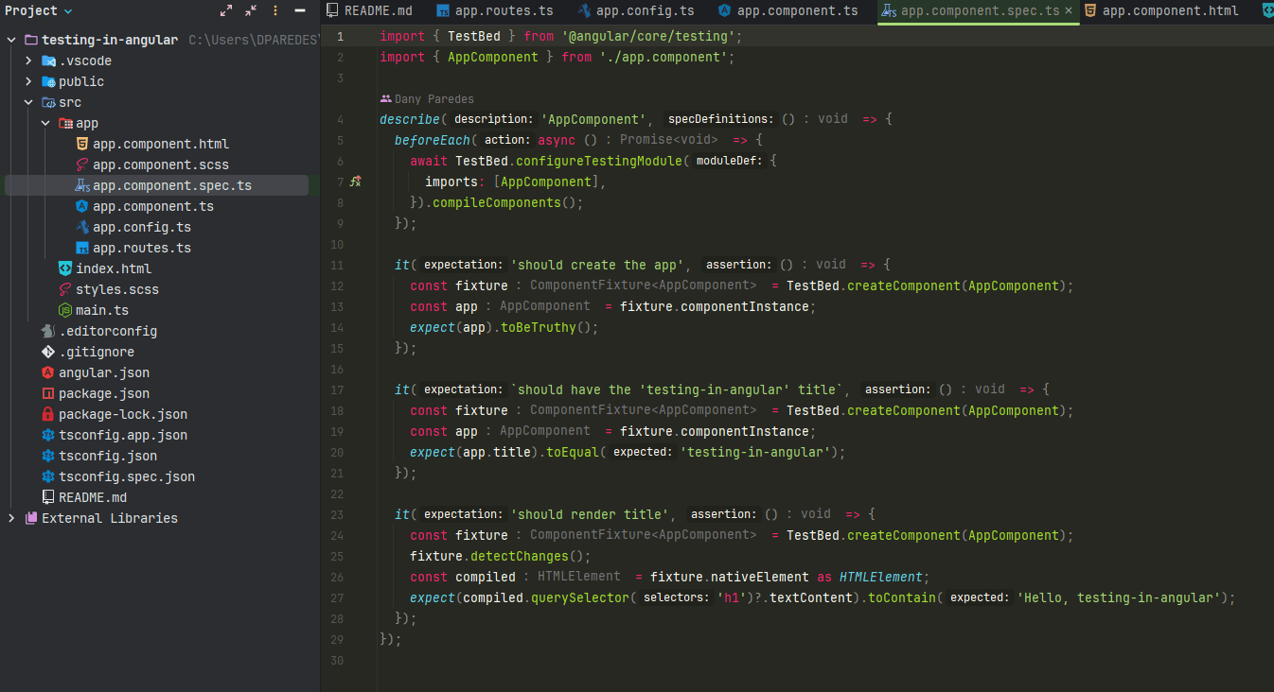Click the book icon in the README.md tab

pos(332,11)
